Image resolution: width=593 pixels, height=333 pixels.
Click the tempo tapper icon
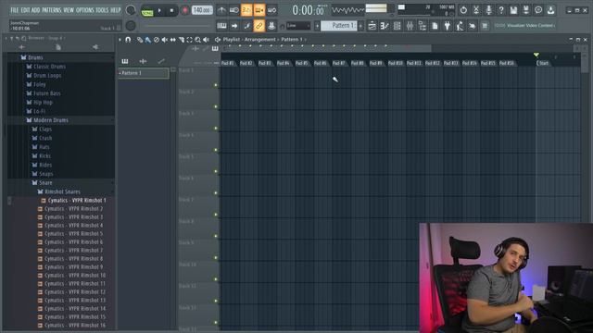[460, 26]
